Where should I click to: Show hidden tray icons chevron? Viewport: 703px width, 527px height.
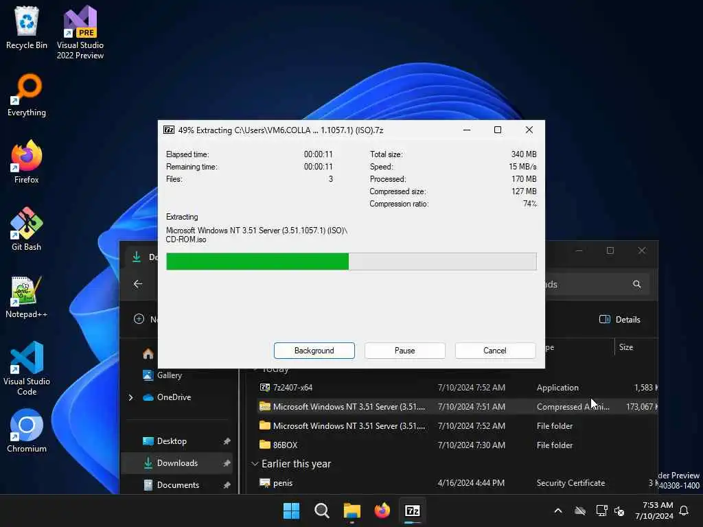coord(558,511)
